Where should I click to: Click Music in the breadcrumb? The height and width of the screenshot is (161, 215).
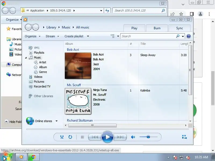pos(66,27)
